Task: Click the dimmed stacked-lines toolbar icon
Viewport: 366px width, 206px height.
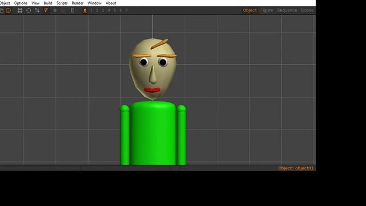Action: click(x=55, y=10)
